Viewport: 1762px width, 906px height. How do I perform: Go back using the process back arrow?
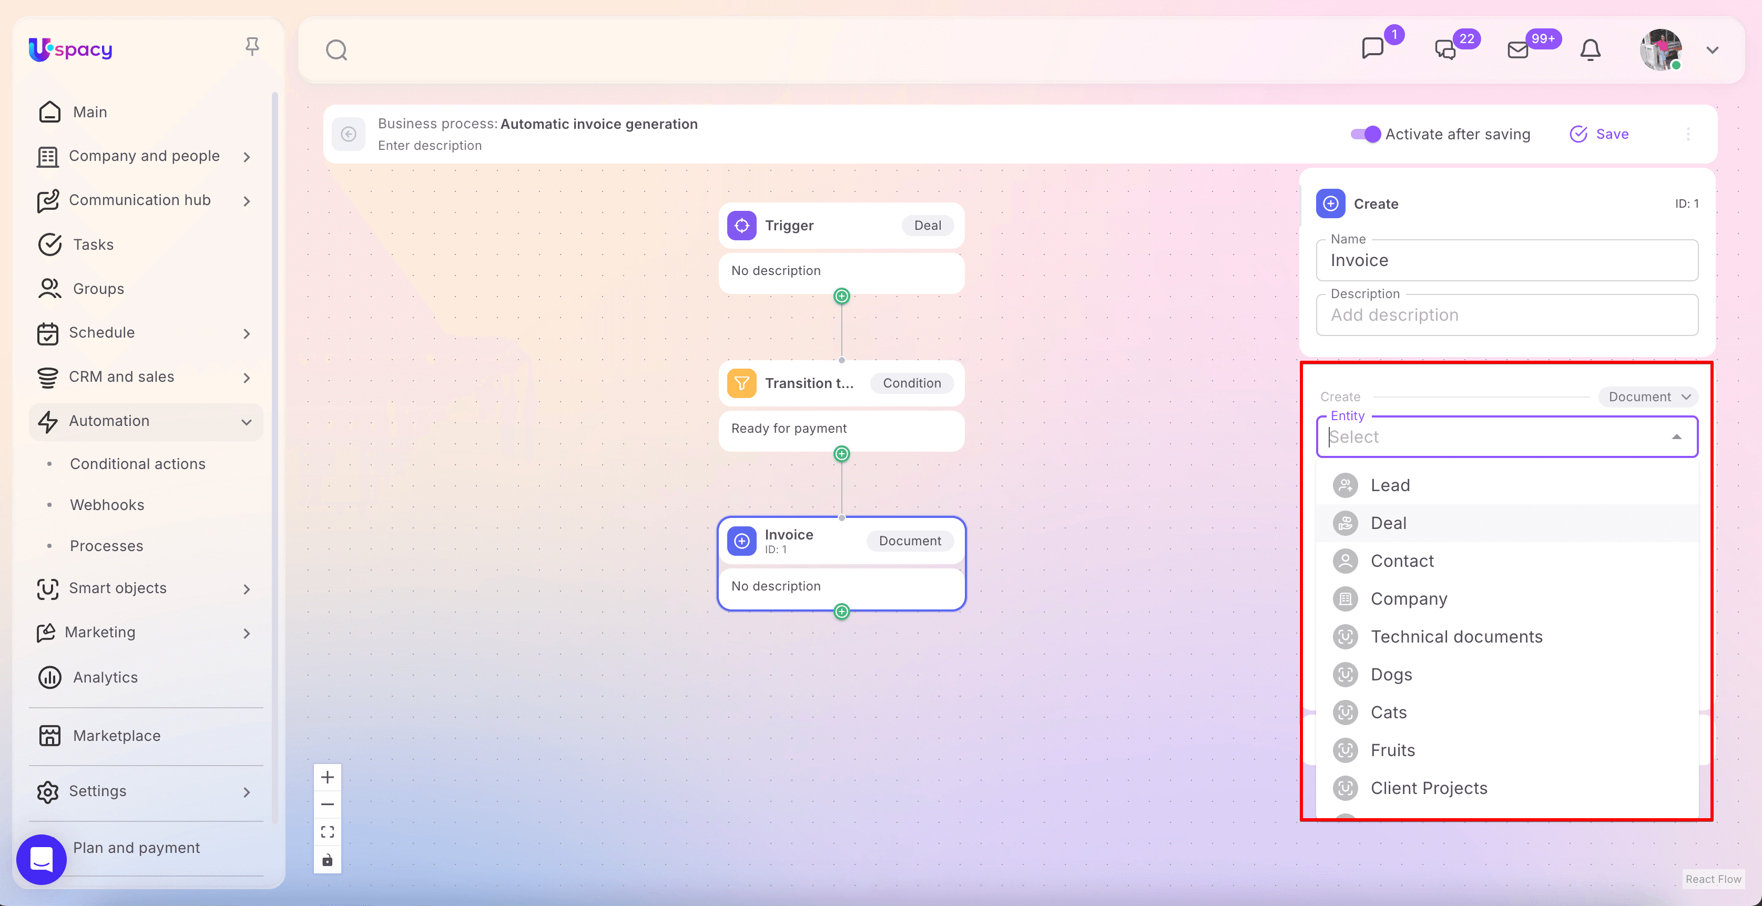coord(349,134)
